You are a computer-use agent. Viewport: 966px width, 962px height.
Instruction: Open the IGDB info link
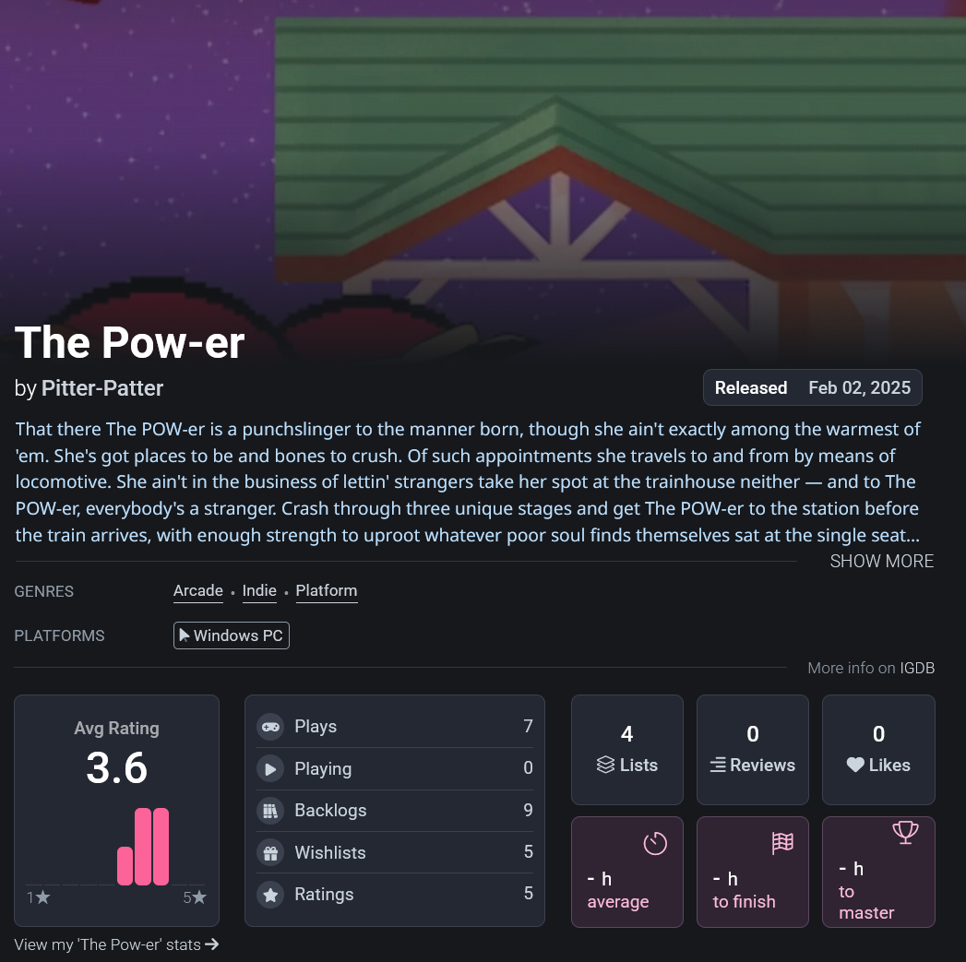coord(917,668)
